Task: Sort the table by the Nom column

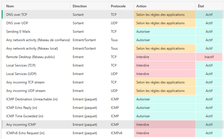Action: 10,6
